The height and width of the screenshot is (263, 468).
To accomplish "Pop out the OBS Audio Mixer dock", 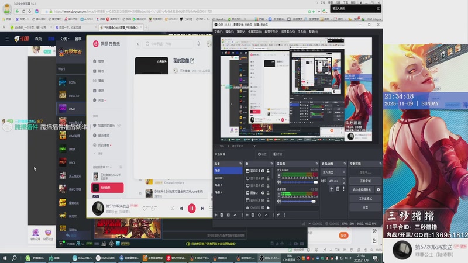I will [316, 164].
